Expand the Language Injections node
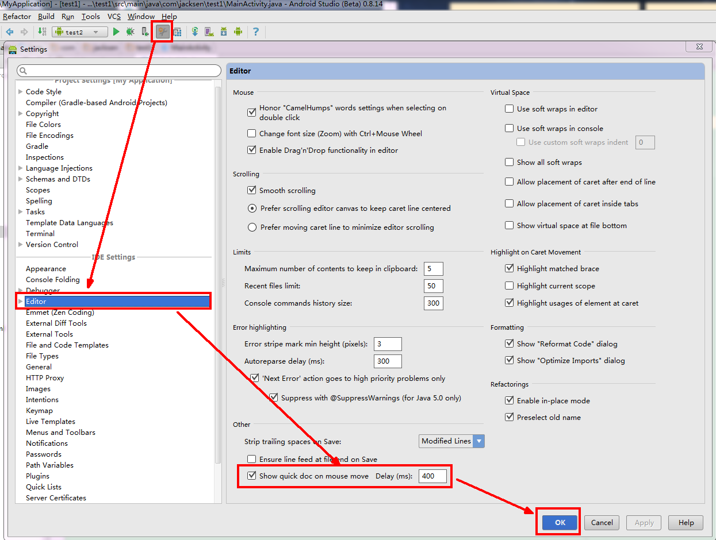Screen dimensions: 716x540 tap(21, 168)
